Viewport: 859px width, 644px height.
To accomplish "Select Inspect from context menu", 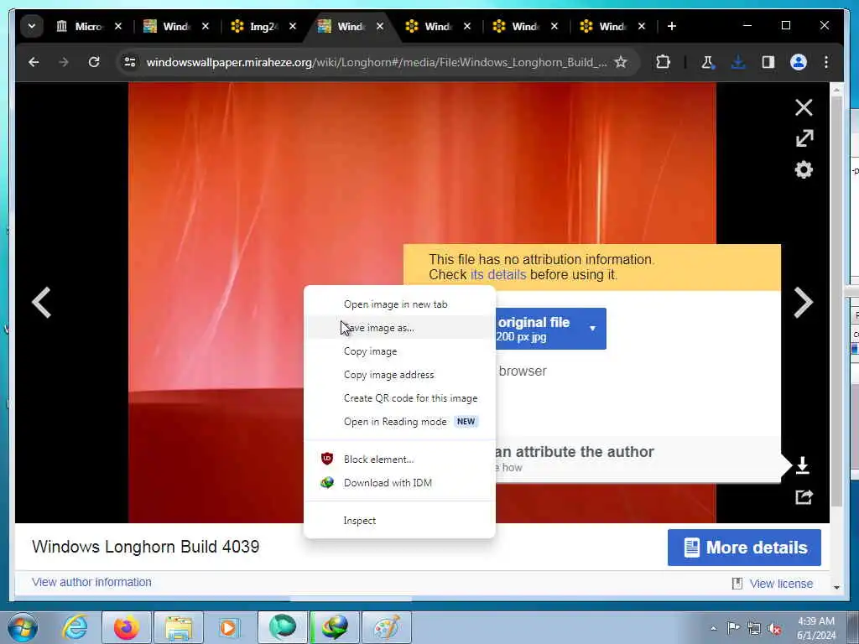I will coord(399,521).
